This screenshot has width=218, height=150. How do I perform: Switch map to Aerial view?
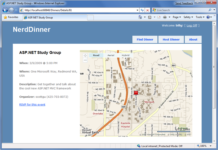111,55
